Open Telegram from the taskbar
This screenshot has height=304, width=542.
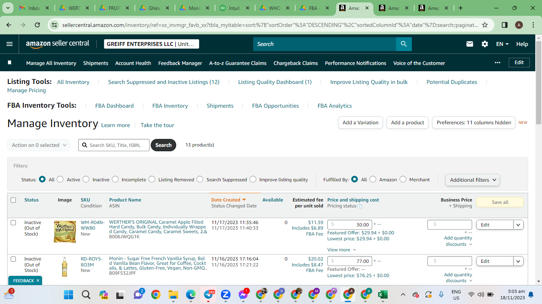208,294
